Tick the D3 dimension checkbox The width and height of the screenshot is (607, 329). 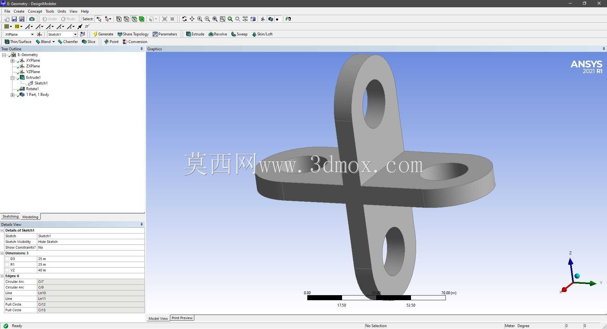(7, 259)
